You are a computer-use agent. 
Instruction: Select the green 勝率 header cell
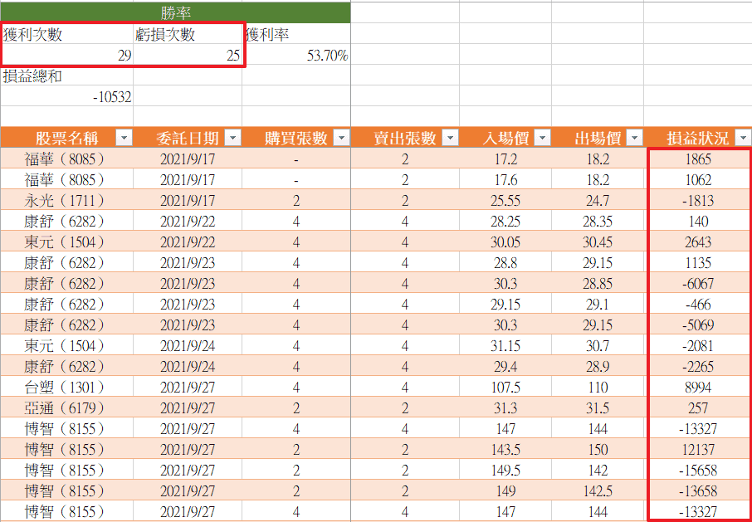(x=175, y=12)
